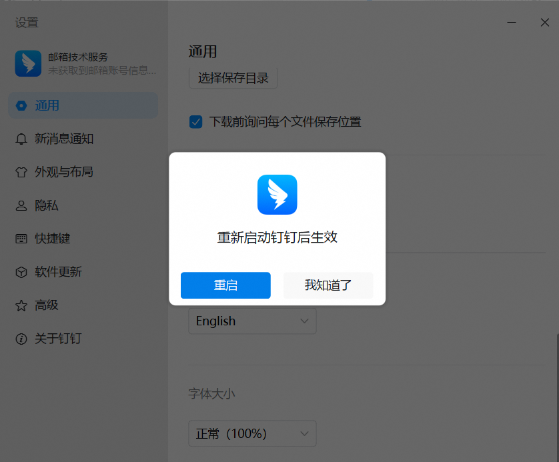The height and width of the screenshot is (462, 559).
Task: Click the cube icon for 软件更新
Action: (x=22, y=272)
